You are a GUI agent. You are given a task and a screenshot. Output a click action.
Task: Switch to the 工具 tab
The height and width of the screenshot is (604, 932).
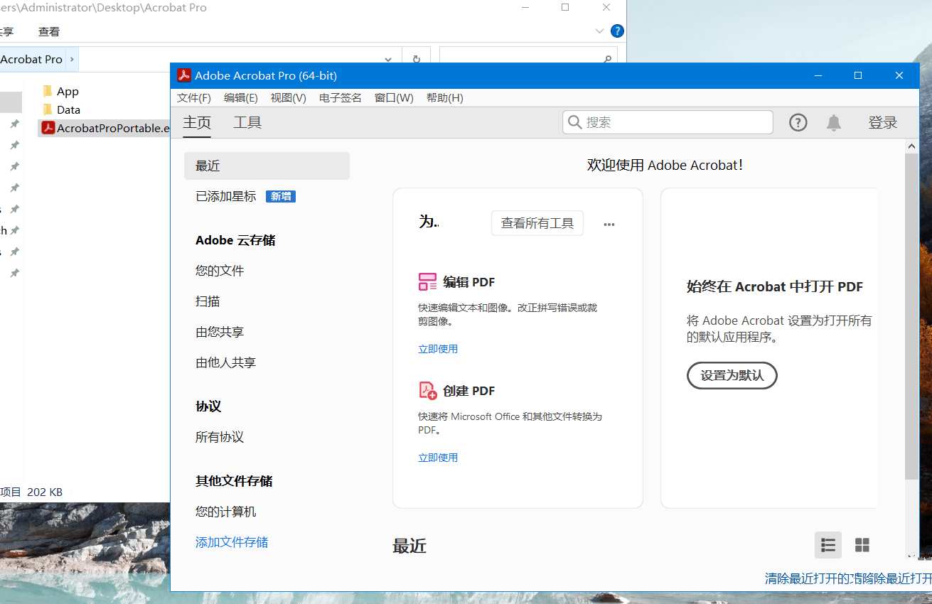pos(247,122)
